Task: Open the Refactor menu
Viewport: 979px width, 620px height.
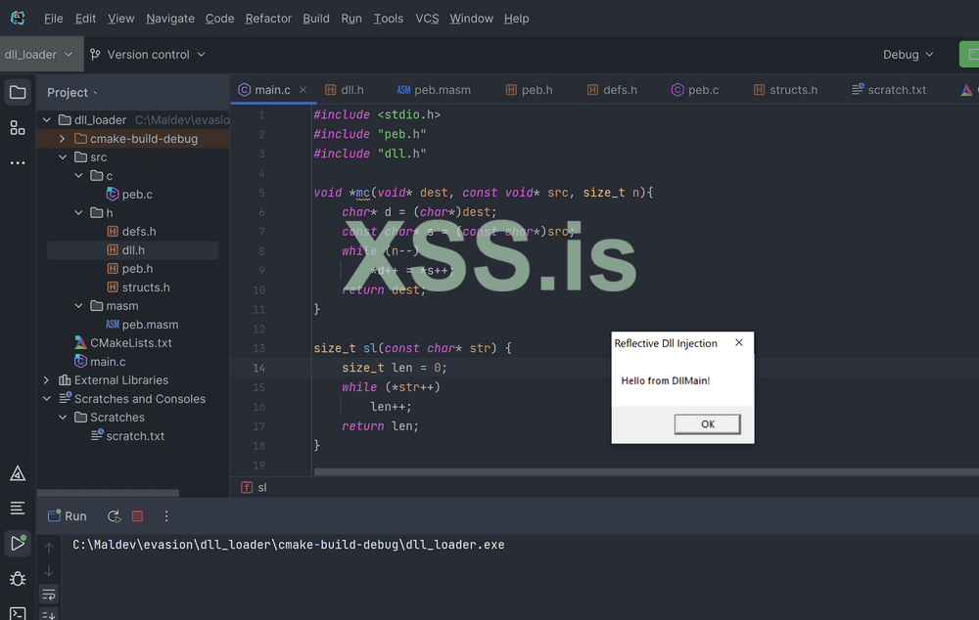Action: click(x=268, y=19)
